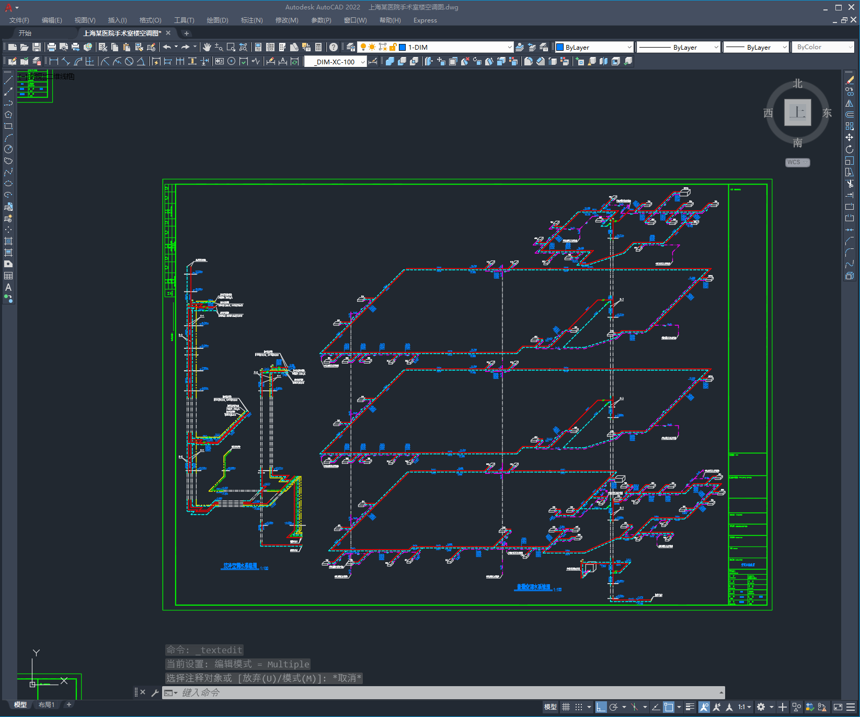Toggle polar tracking
Image resolution: width=860 pixels, height=717 pixels.
click(614, 707)
